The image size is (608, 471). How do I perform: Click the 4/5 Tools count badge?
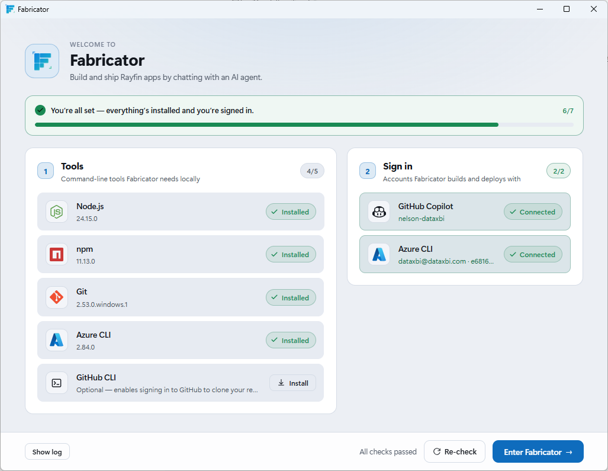pyautogui.click(x=312, y=171)
